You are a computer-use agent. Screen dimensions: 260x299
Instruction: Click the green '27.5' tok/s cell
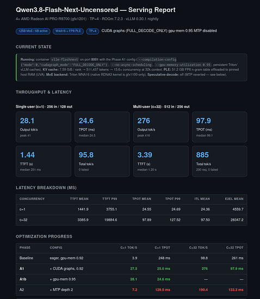point(134,269)
